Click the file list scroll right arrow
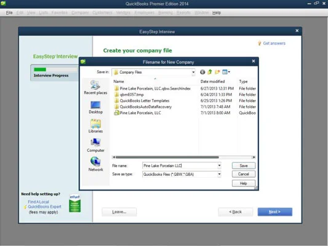 (x=254, y=157)
